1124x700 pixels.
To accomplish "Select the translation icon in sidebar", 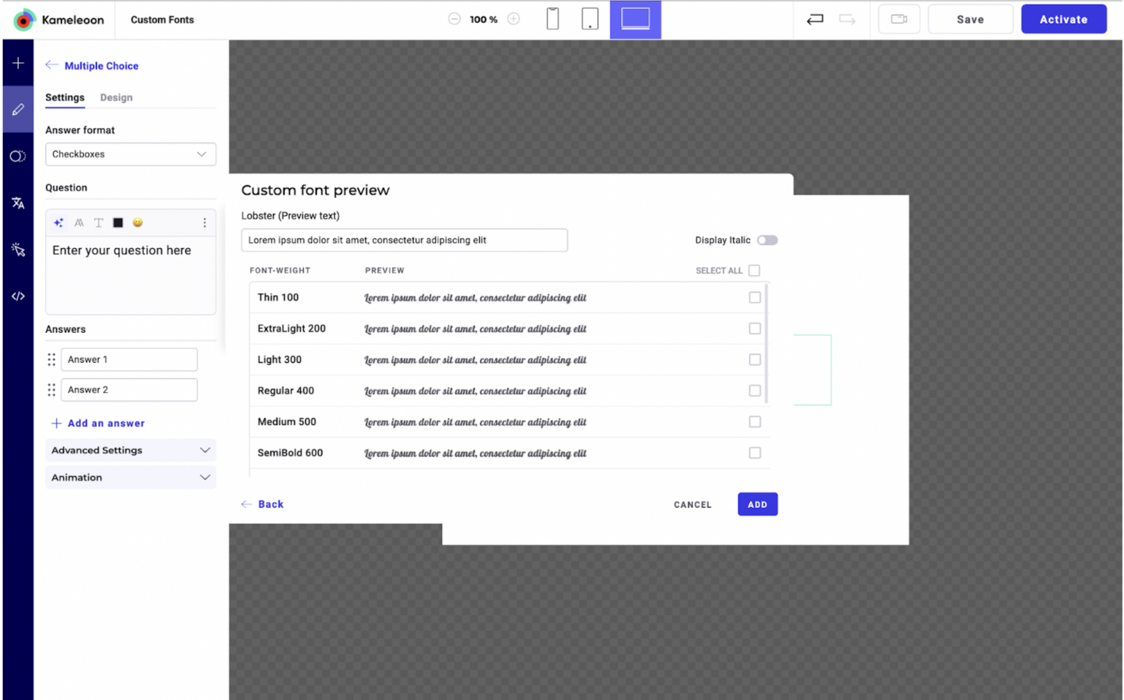I will pyautogui.click(x=18, y=203).
